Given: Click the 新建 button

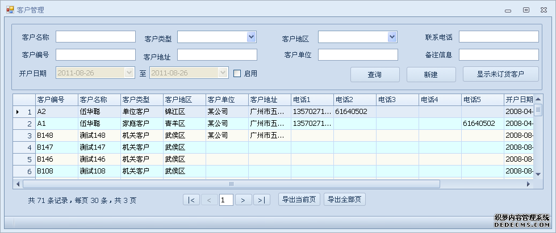Looking at the screenshot, I should pyautogui.click(x=430, y=74).
